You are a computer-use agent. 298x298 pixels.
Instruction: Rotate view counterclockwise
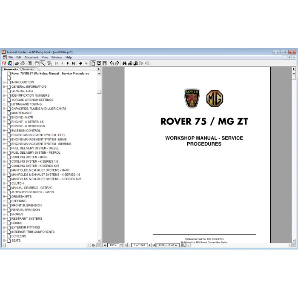tap(112, 63)
